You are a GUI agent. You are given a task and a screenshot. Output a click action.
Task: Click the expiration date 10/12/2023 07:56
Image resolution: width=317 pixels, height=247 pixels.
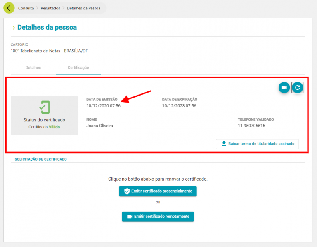tap(179, 106)
